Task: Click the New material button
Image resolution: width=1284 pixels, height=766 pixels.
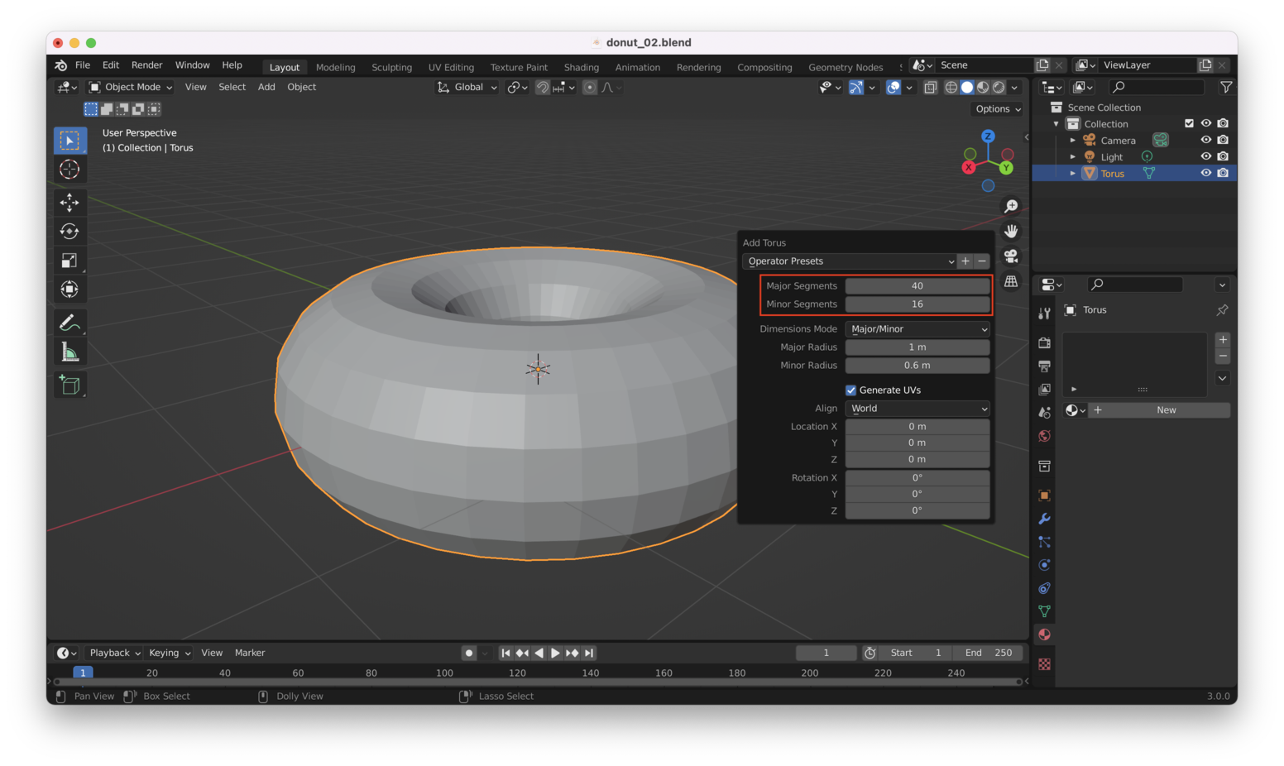Action: pyautogui.click(x=1166, y=410)
